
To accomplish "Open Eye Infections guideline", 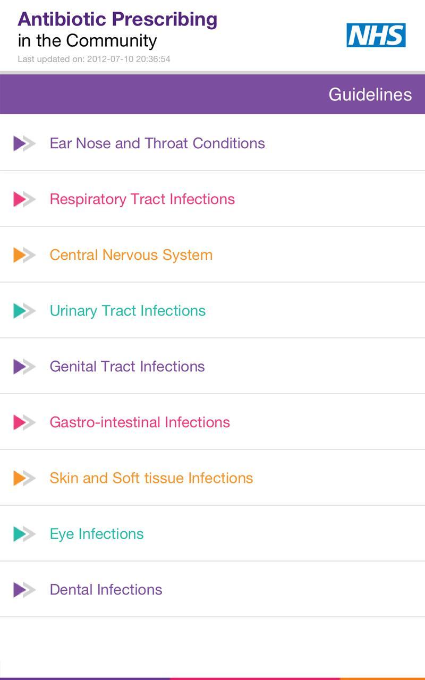I will pos(97,534).
